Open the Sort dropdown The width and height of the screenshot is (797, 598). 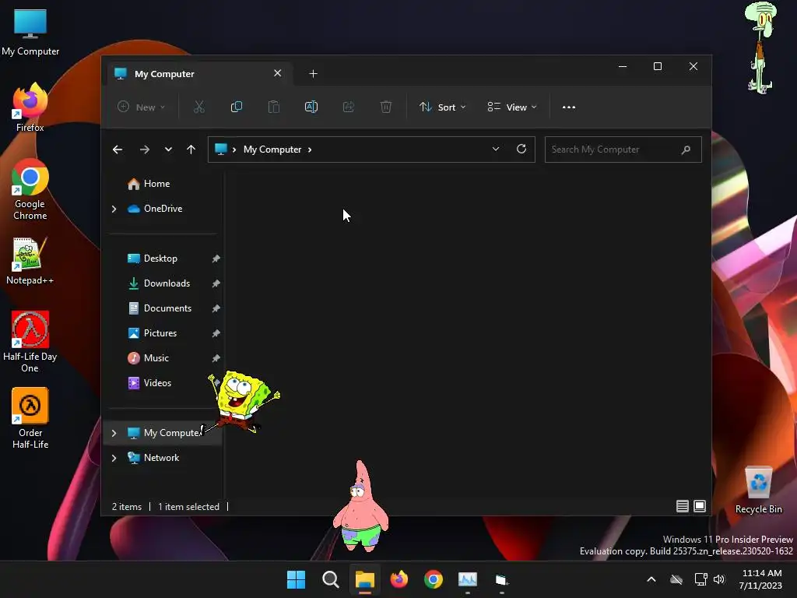(x=442, y=107)
